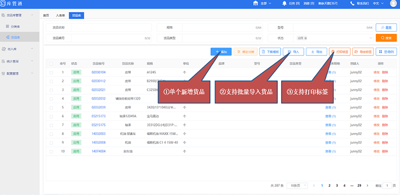Focus the 型号 search field
400x195 pixels.
pyautogui.click(x=333, y=28)
